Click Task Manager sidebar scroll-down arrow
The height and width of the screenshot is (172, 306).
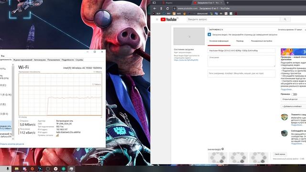13,139
